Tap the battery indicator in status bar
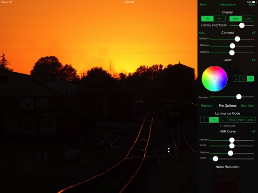The width and height of the screenshot is (258, 193). (254, 2)
